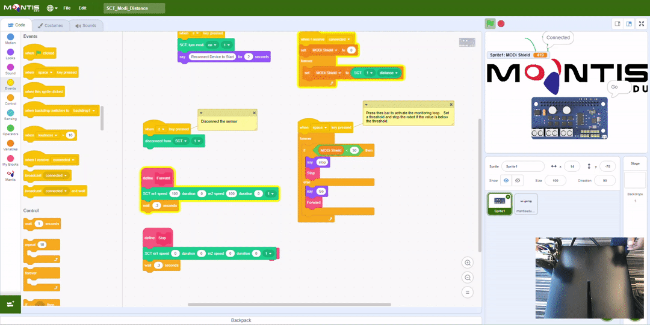Select the mantisedu sprite thumbnail

click(x=525, y=204)
